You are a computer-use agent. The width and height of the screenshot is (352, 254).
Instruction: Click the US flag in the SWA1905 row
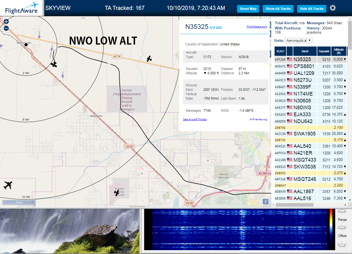coord(290,134)
